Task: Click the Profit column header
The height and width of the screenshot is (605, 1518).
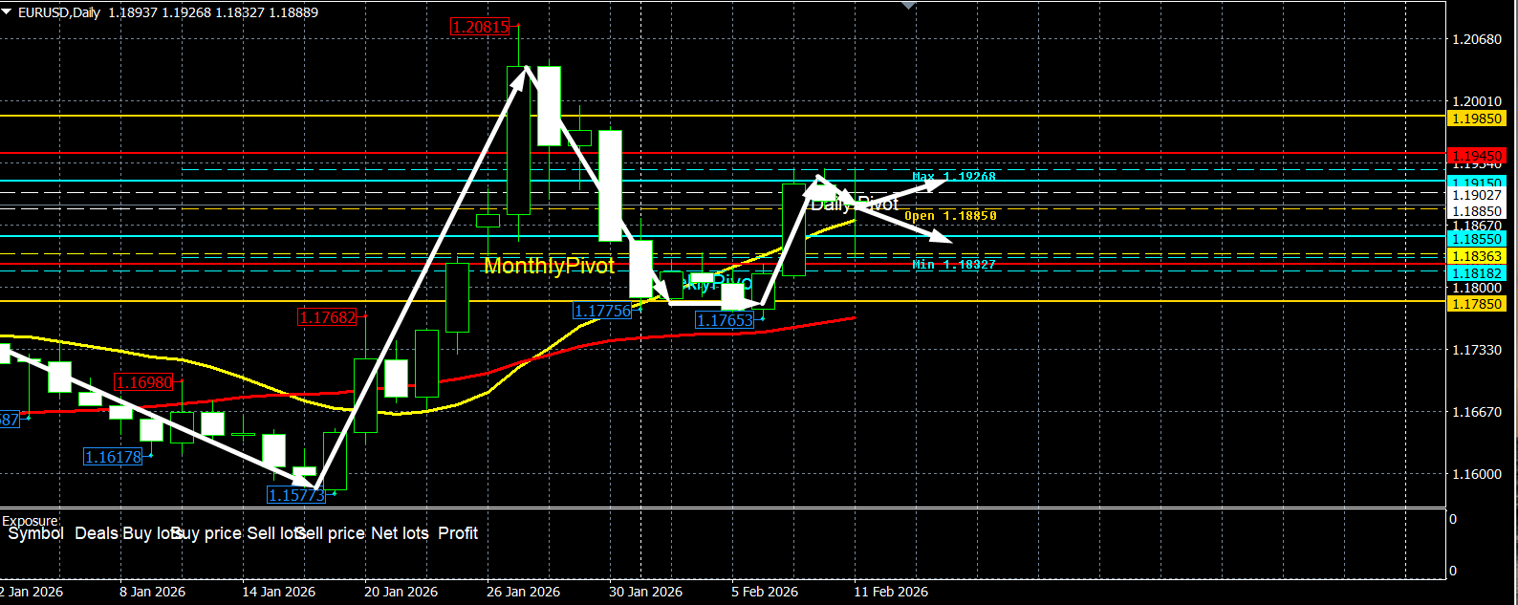Action: (x=458, y=533)
